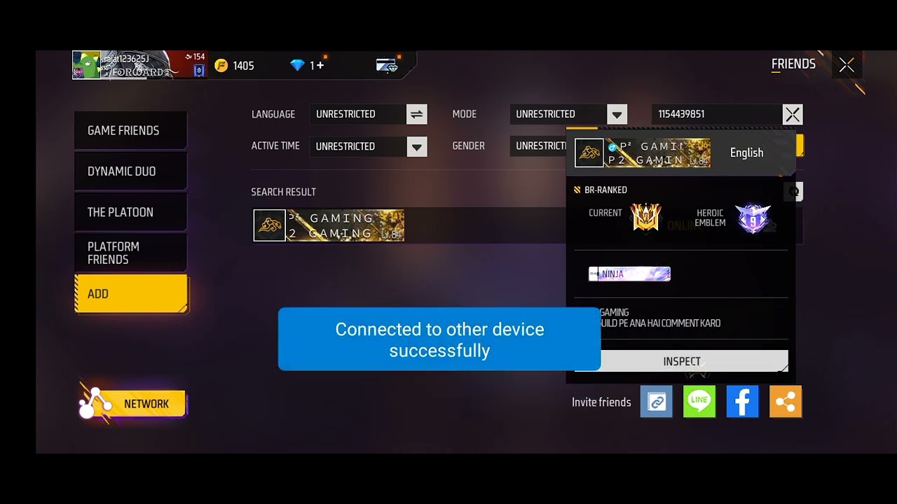Select the Add tab
The image size is (897, 504).
point(131,293)
